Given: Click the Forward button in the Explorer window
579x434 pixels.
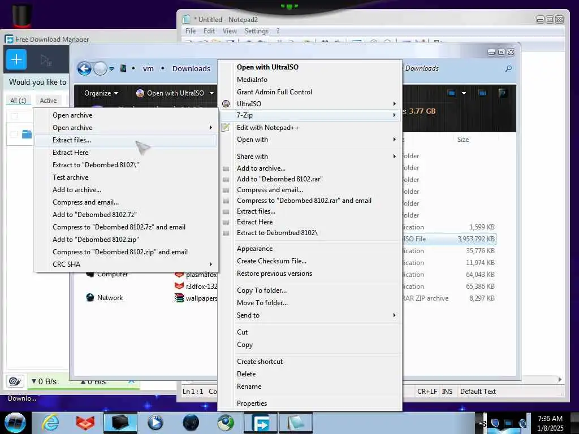Looking at the screenshot, I should coord(100,68).
